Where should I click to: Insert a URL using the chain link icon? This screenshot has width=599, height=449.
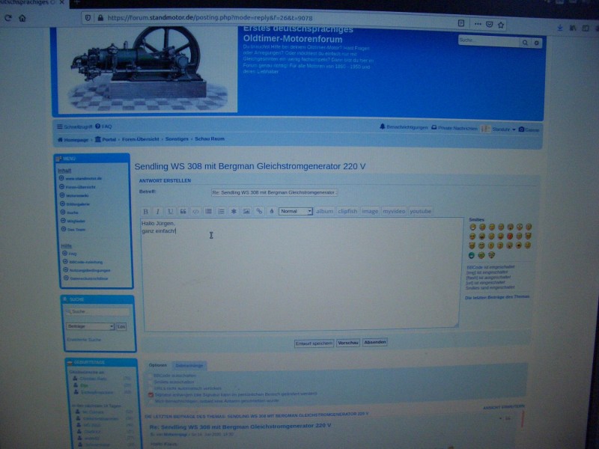258,211
